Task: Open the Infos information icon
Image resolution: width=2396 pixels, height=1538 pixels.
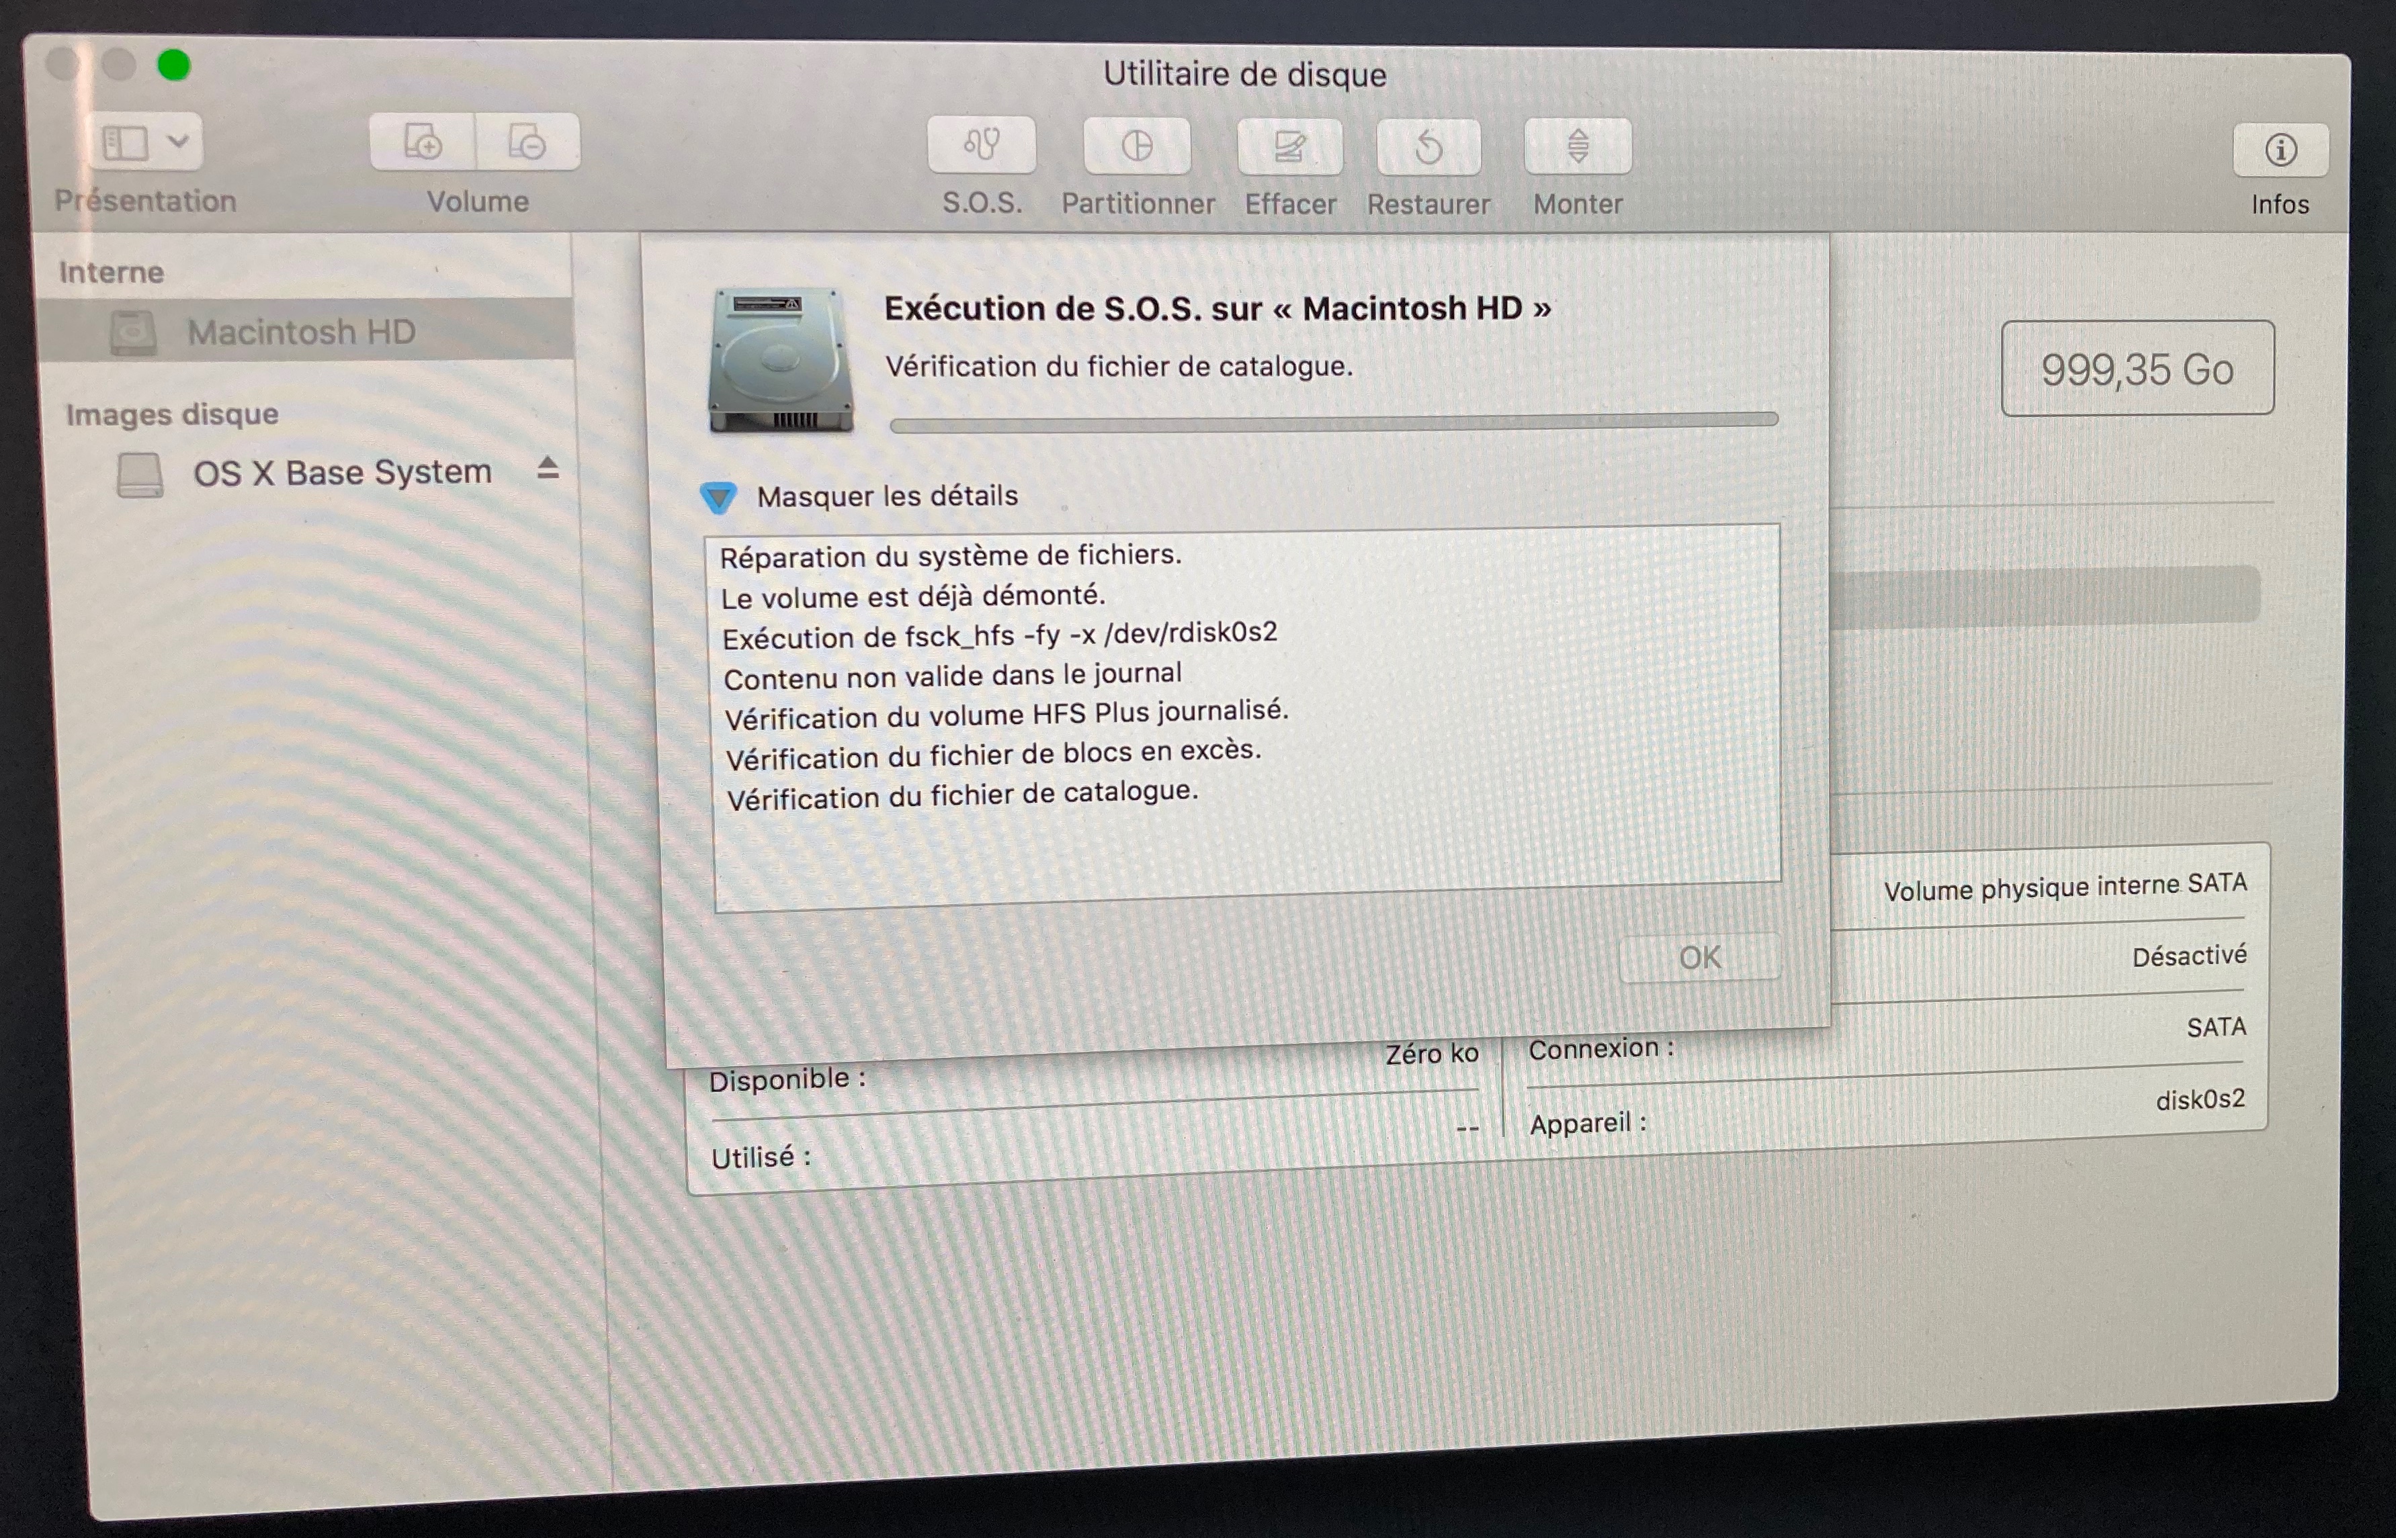Action: 2280,151
